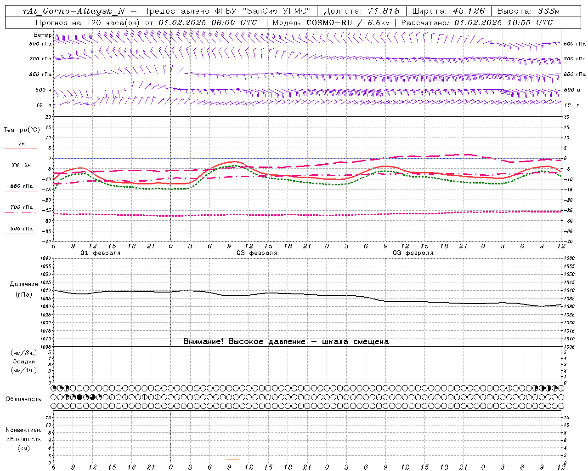Click the date label 03 февраля

413,253
